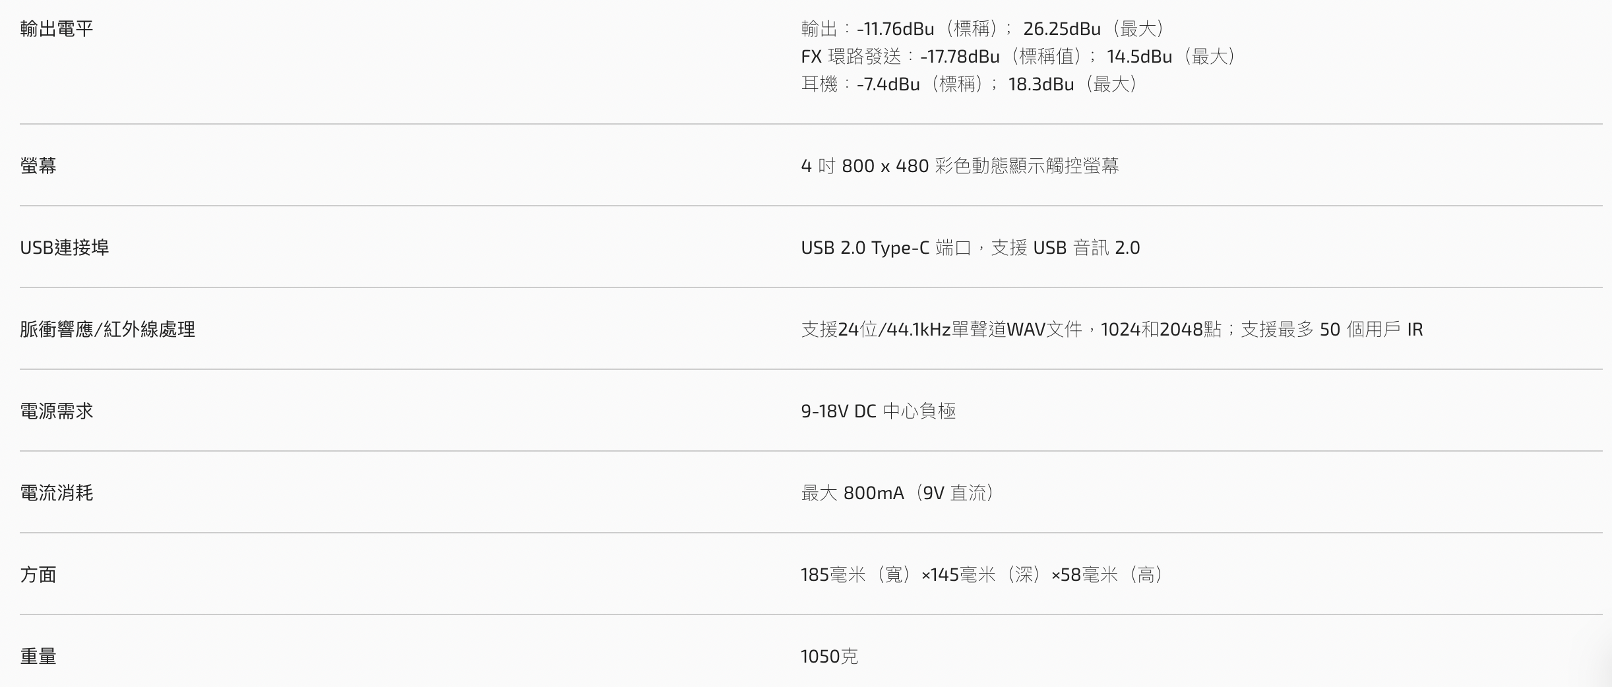Click the USB 2.0 Type-C port description
The image size is (1612, 687).
970,247
